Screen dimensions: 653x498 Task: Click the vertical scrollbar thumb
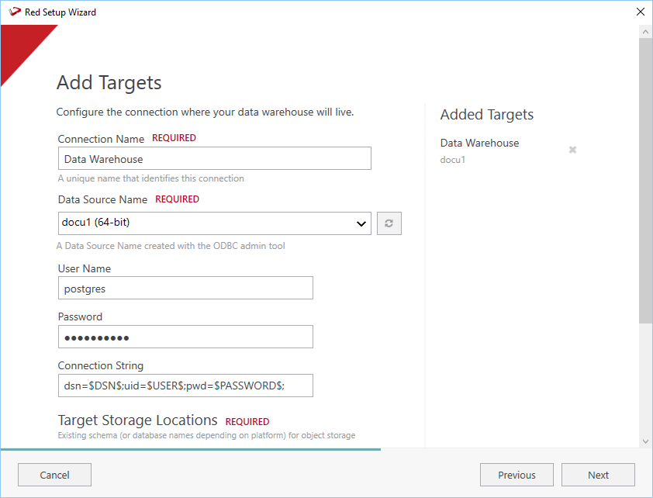(x=645, y=178)
